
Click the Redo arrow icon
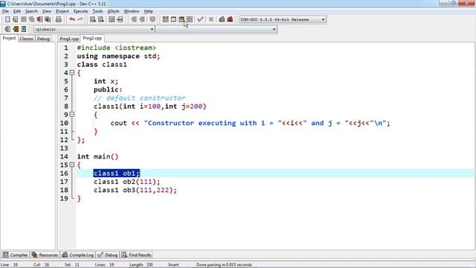(x=80, y=19)
